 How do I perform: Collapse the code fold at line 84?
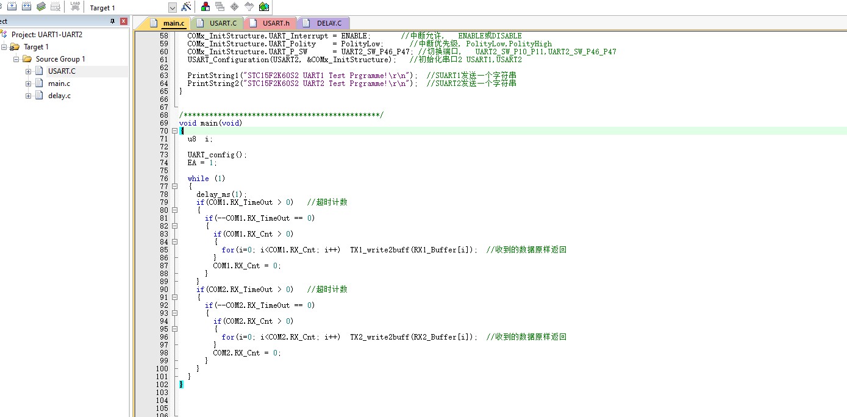tap(175, 242)
